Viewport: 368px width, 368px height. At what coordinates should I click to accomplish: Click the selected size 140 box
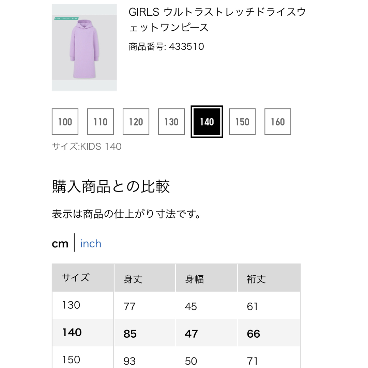pos(207,122)
